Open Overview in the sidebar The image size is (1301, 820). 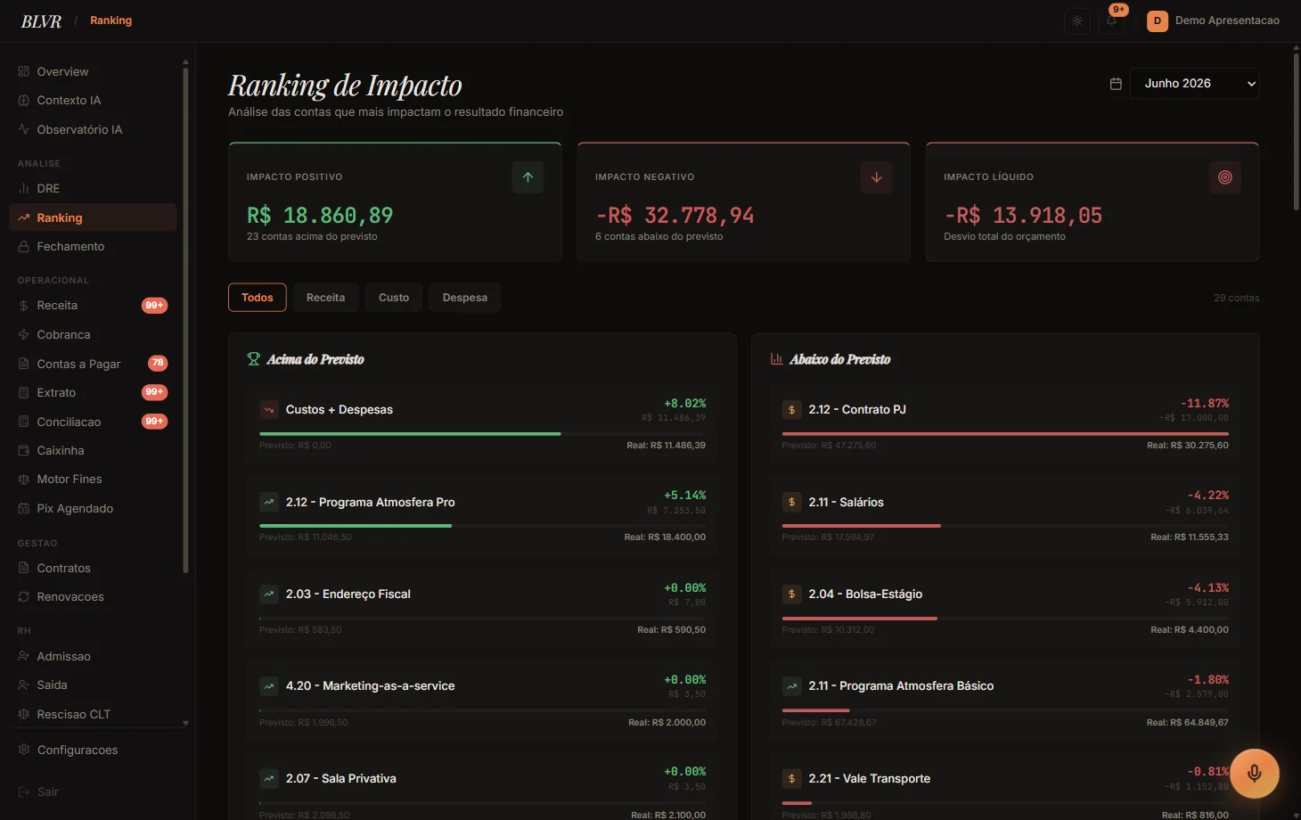click(93, 71)
